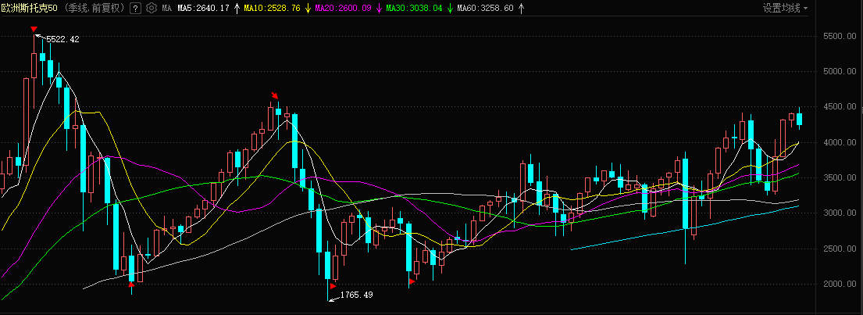Toggle the MA5:2640.17 moving average line
This screenshot has width=863, height=315.
point(203,8)
